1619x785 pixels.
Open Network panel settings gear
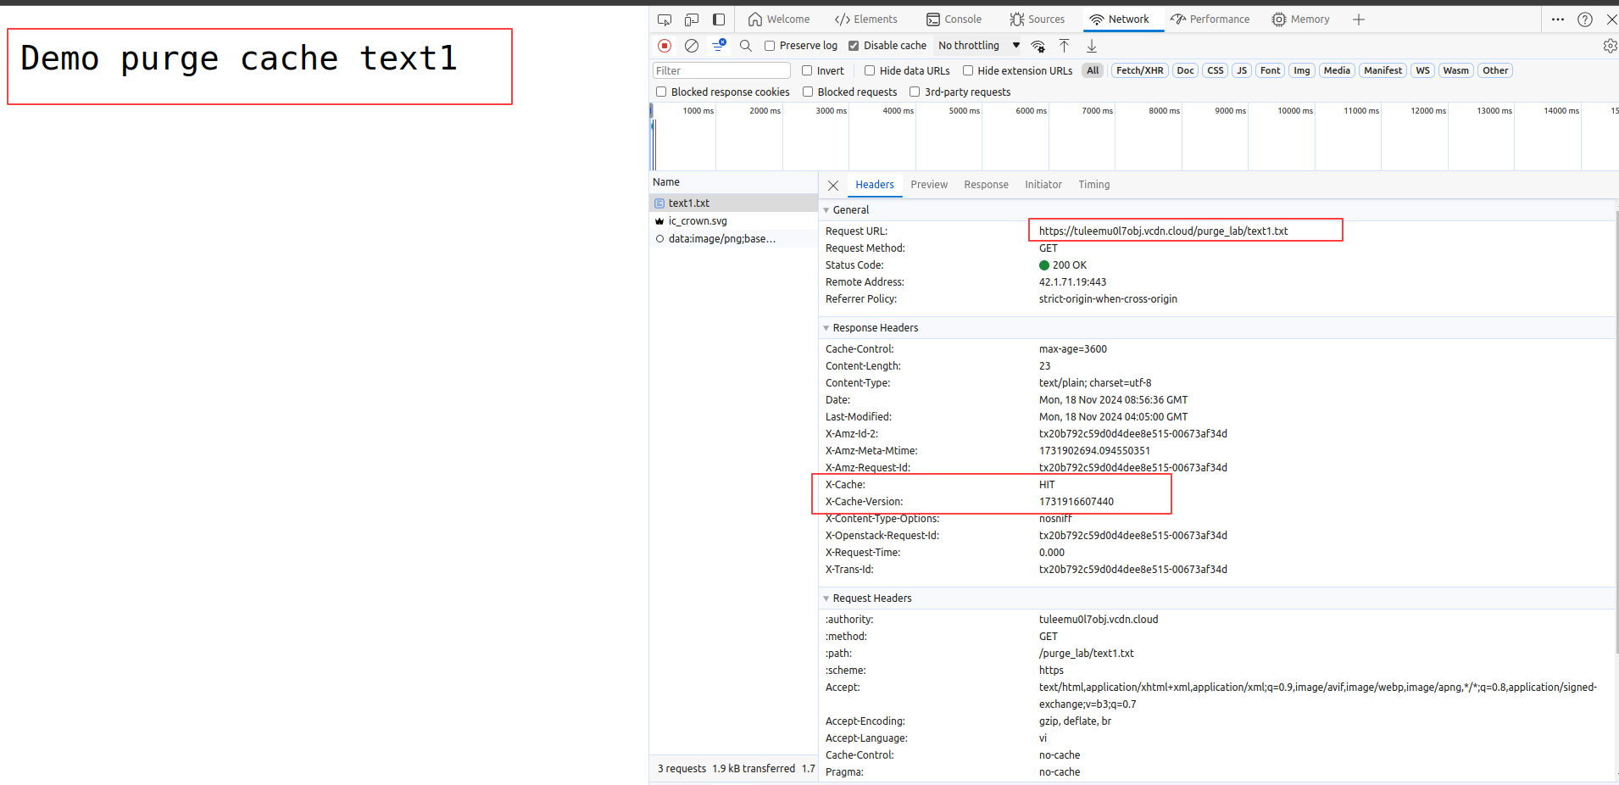[x=1609, y=46]
